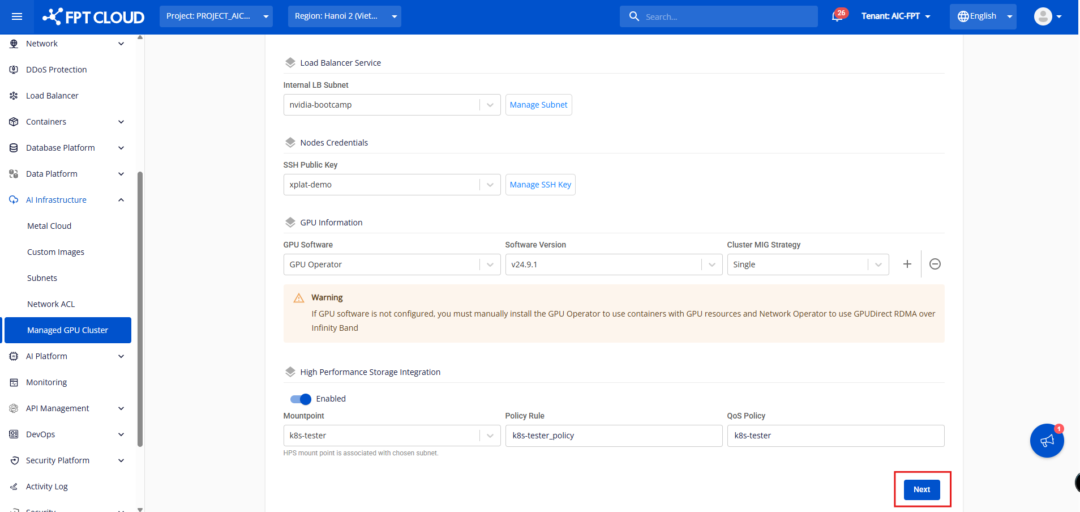Open the hamburger navigation menu

click(x=17, y=16)
